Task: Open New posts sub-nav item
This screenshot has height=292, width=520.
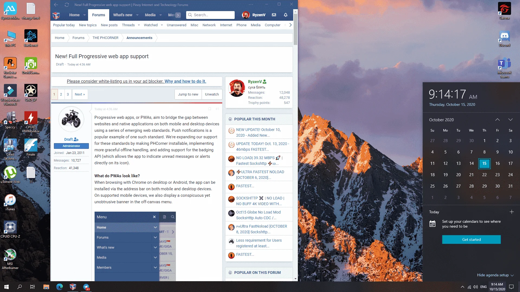Action: pyautogui.click(x=109, y=25)
